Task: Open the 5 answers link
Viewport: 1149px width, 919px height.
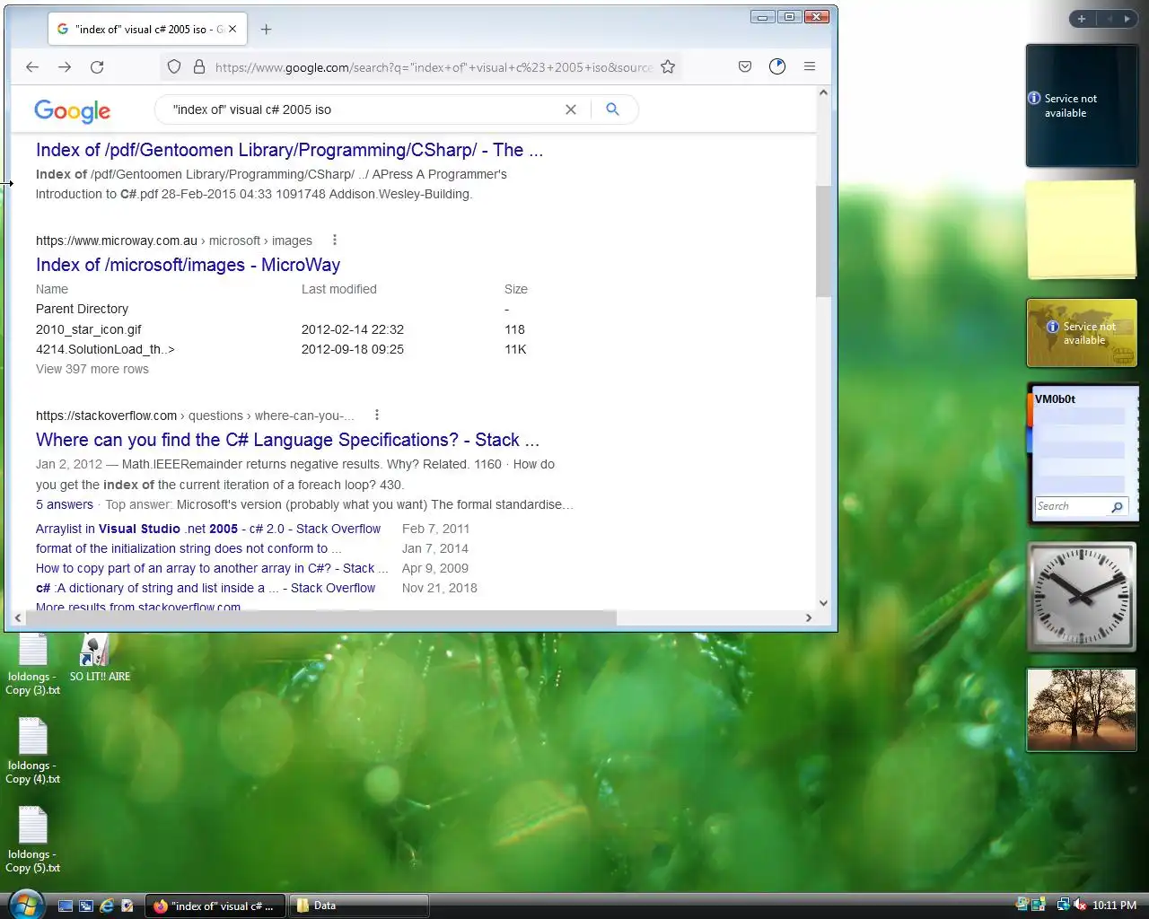Action: [65, 504]
